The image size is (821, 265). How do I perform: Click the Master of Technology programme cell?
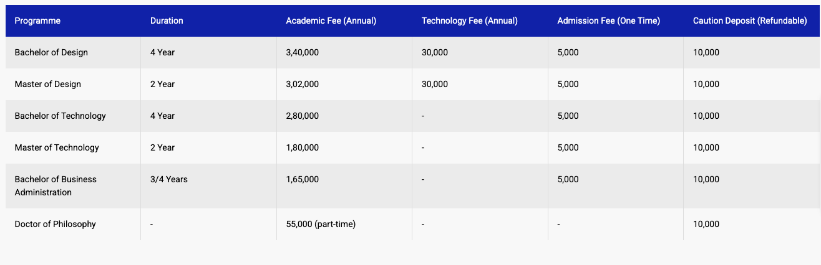click(57, 147)
